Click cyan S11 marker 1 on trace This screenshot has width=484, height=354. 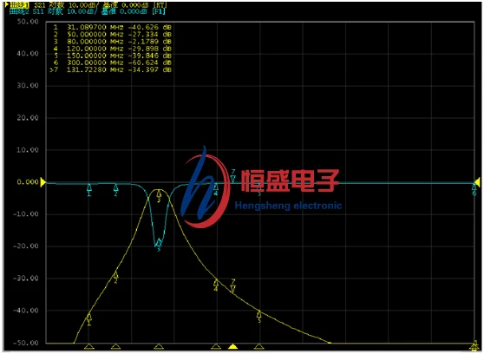(x=89, y=190)
